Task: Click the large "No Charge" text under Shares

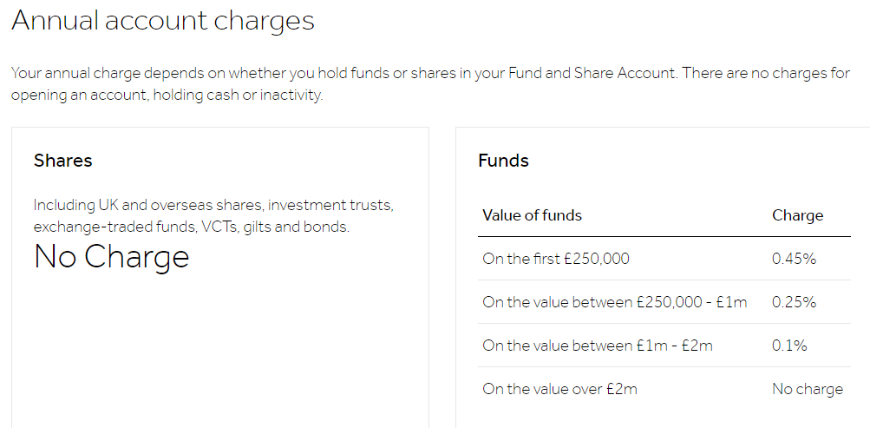Action: tap(111, 257)
